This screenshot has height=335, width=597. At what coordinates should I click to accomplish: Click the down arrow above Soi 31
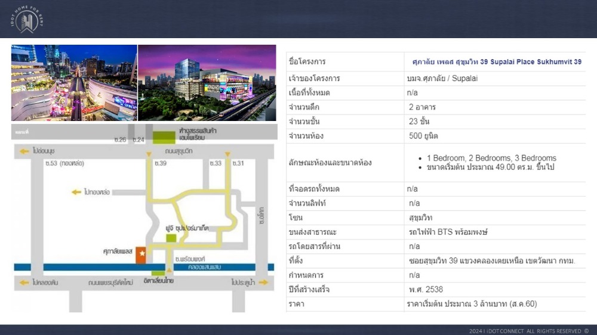click(227, 154)
